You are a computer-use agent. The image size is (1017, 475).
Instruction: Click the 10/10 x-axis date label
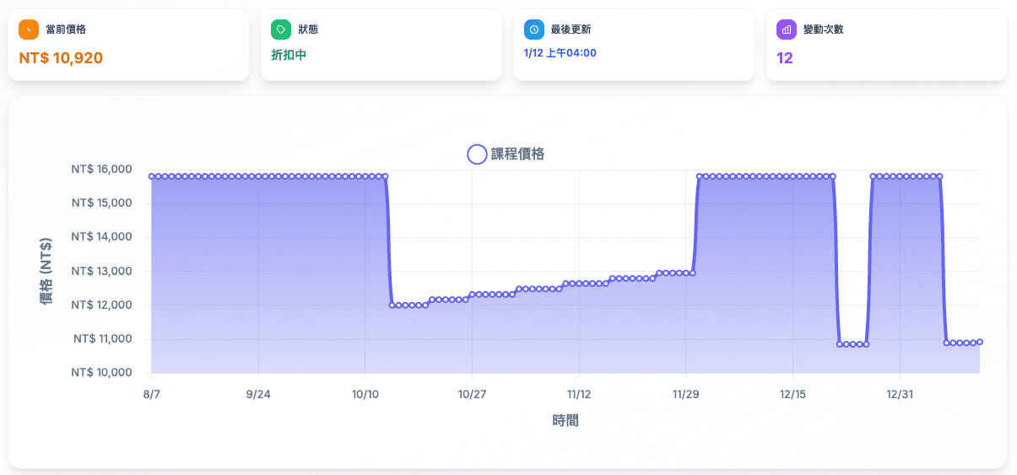coord(365,395)
